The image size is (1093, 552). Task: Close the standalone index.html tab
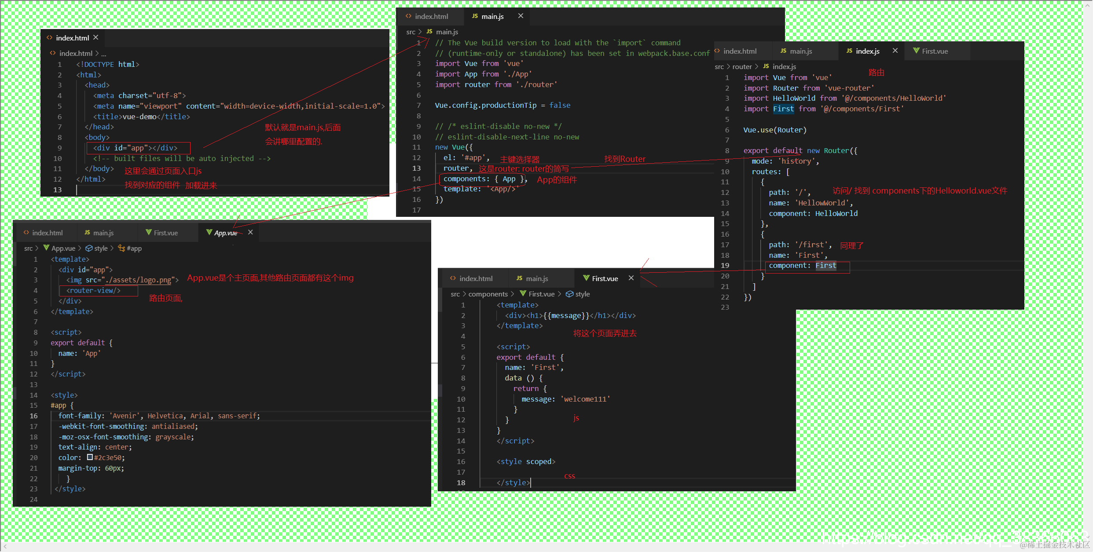point(96,37)
